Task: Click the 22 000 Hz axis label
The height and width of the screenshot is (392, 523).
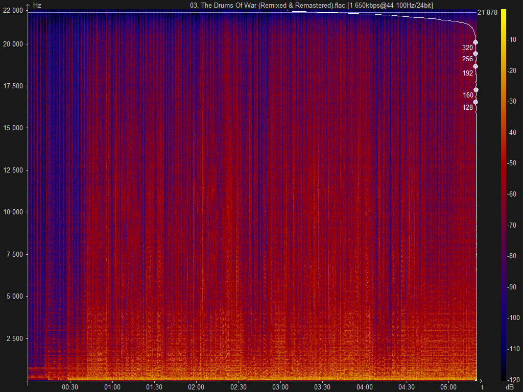Action: pyautogui.click(x=13, y=10)
